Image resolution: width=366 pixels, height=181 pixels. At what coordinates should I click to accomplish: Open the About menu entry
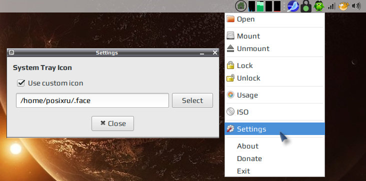click(x=274, y=146)
